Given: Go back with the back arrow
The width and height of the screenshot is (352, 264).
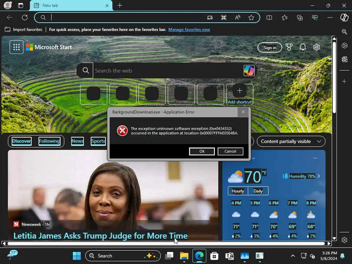Looking at the screenshot, I should click(10, 18).
